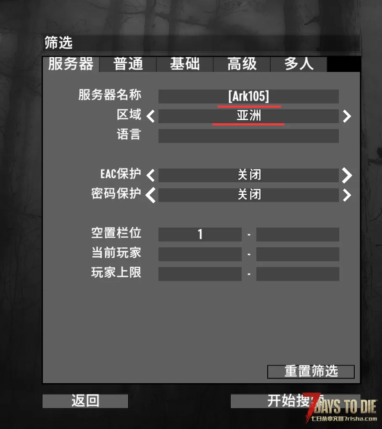Screen dimensions: 382x429
Task: Open the 高级 tab
Action: tap(242, 64)
